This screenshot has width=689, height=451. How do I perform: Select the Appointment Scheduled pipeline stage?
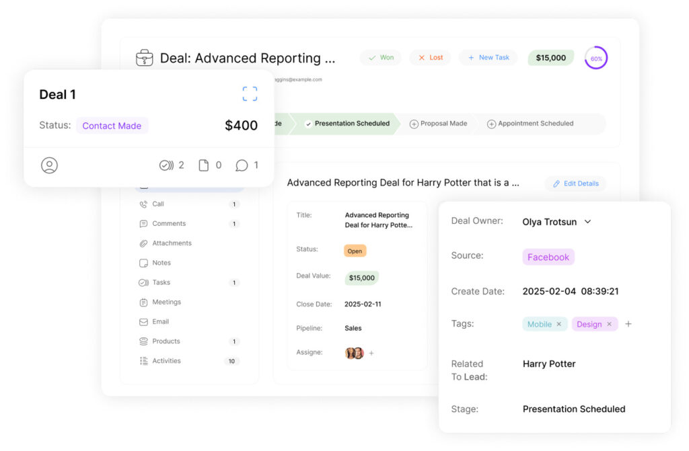click(x=530, y=124)
